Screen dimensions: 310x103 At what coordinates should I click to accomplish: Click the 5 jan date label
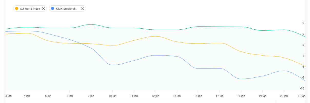[x=48, y=96]
